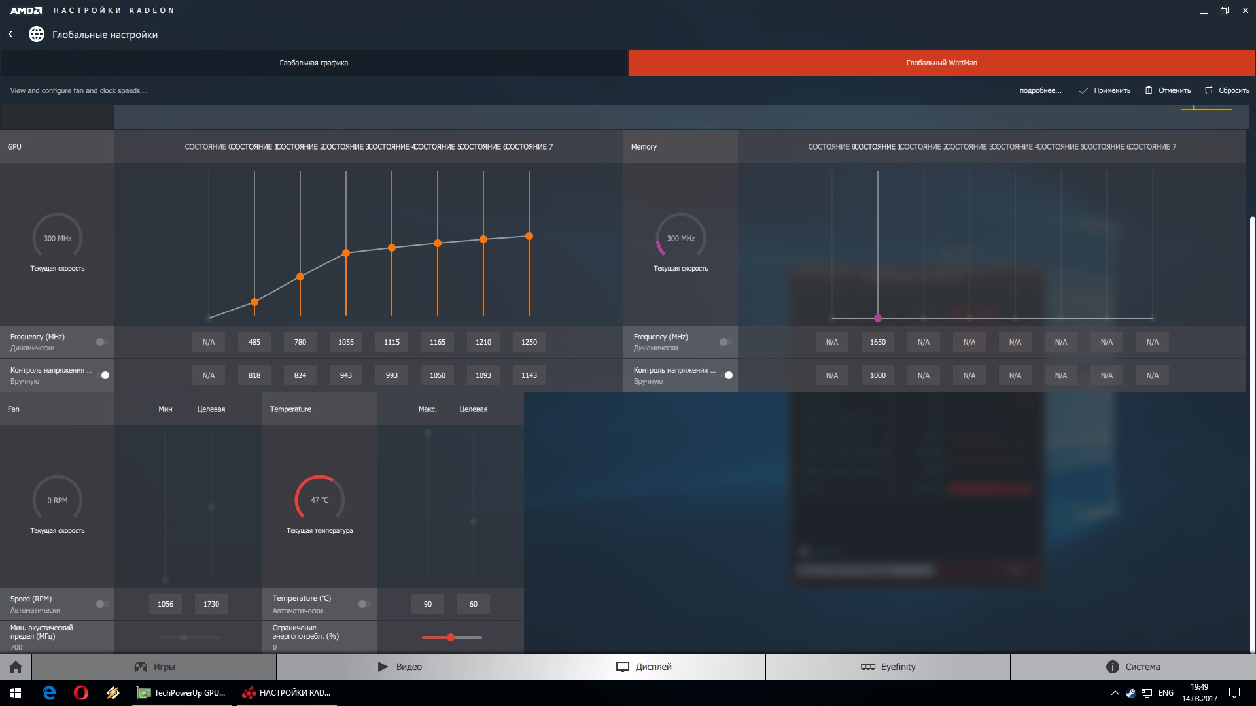Toggle GPU Frequency dynamic switch
The image size is (1256, 706).
coord(102,342)
